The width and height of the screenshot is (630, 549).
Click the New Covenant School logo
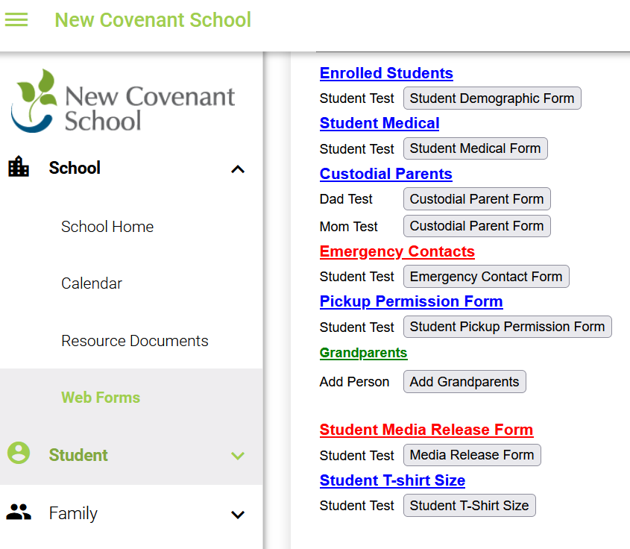coord(123,101)
